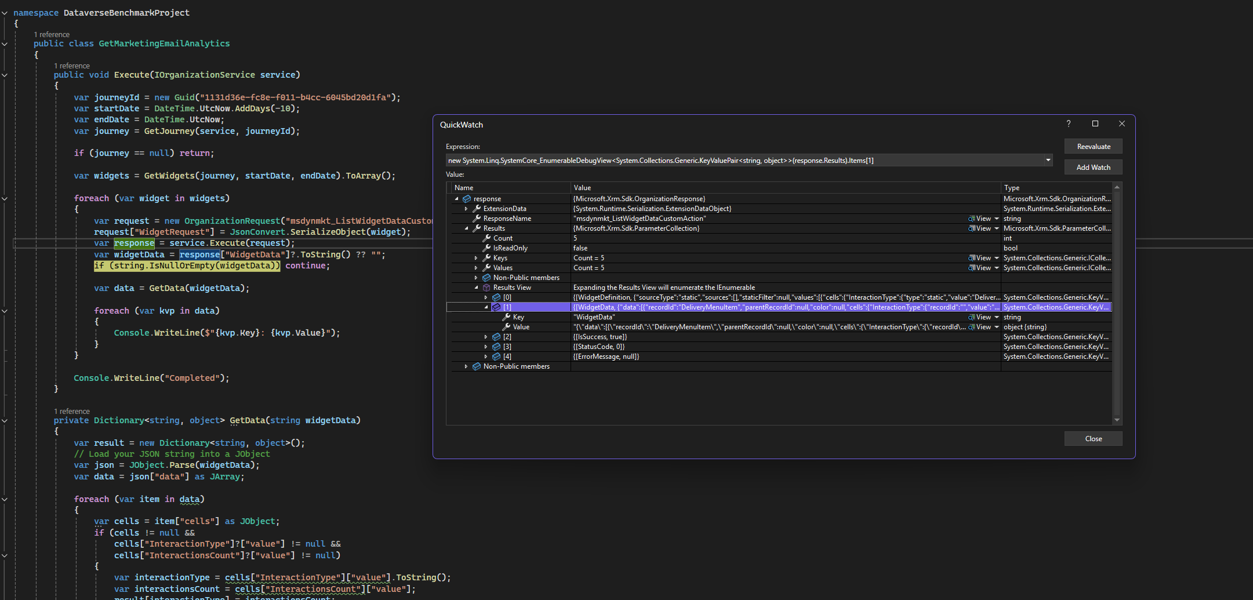Open visualizer dropdown arrow for ResponseName

[x=997, y=219]
